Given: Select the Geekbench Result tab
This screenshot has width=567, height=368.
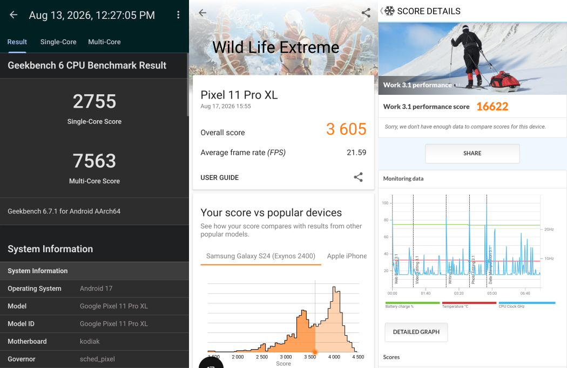Looking at the screenshot, I should (x=17, y=42).
